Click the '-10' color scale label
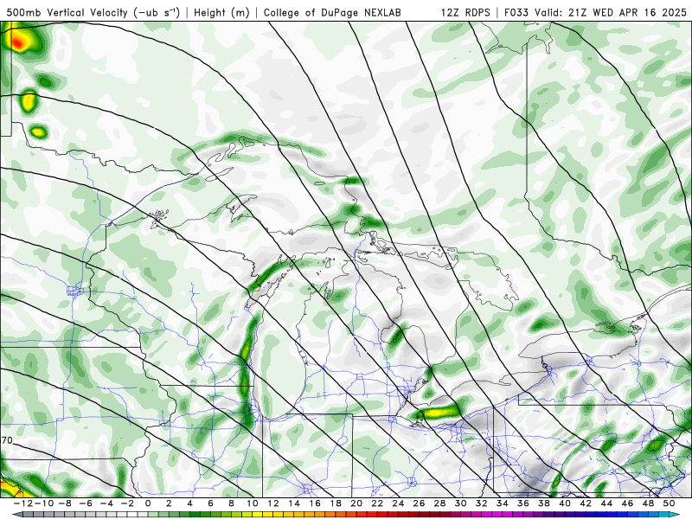 [44, 503]
